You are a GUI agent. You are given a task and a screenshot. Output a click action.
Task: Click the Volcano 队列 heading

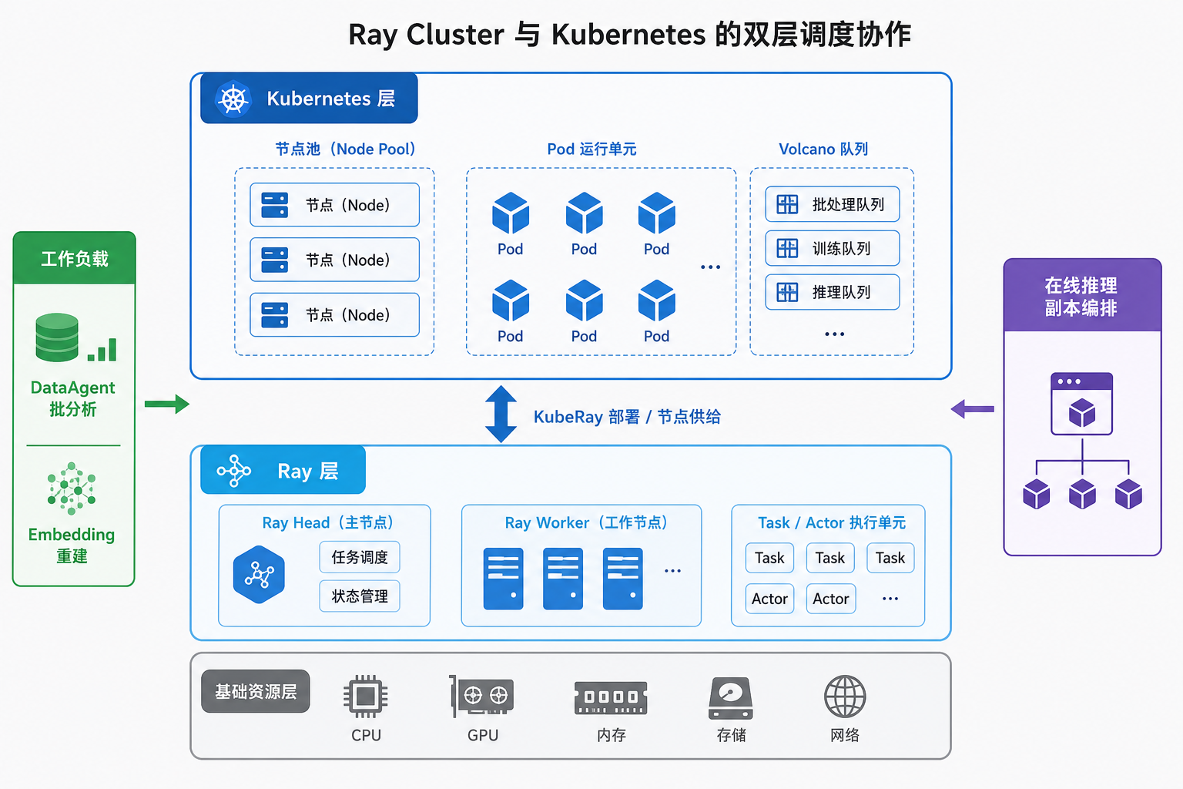point(823,149)
